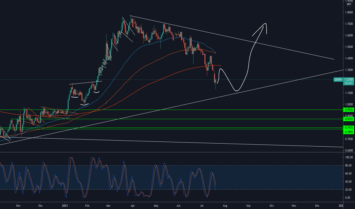Click the 40.00 oscillator scale label

[x=349, y=182]
